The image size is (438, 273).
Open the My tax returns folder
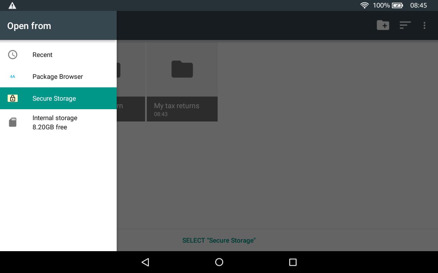click(182, 82)
